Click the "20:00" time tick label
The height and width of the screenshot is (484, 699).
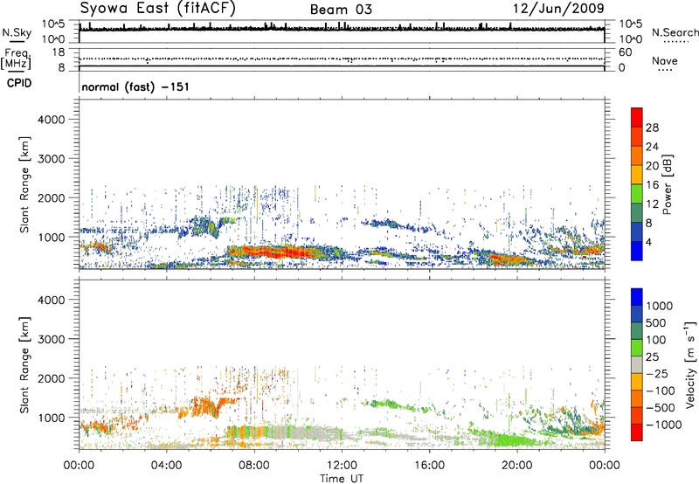click(x=517, y=466)
